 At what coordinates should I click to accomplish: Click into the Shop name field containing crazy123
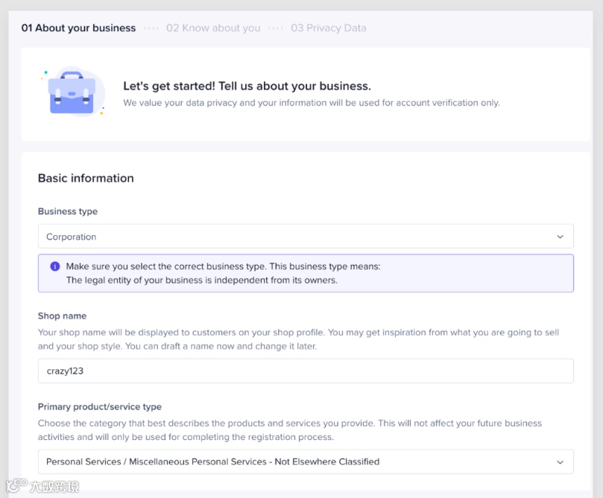click(x=306, y=371)
